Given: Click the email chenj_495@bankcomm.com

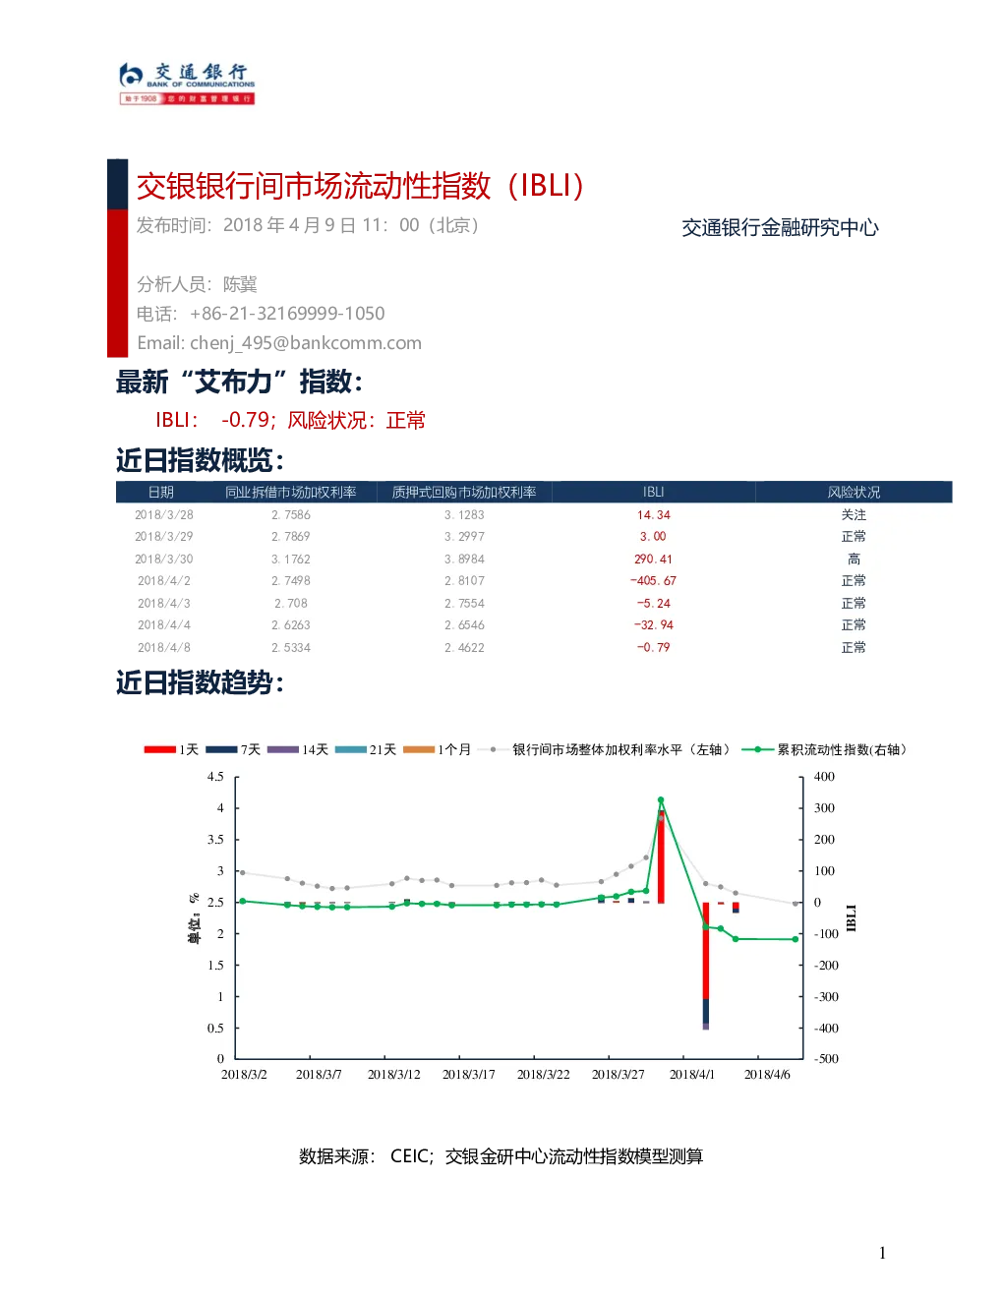Looking at the screenshot, I should [x=279, y=343].
